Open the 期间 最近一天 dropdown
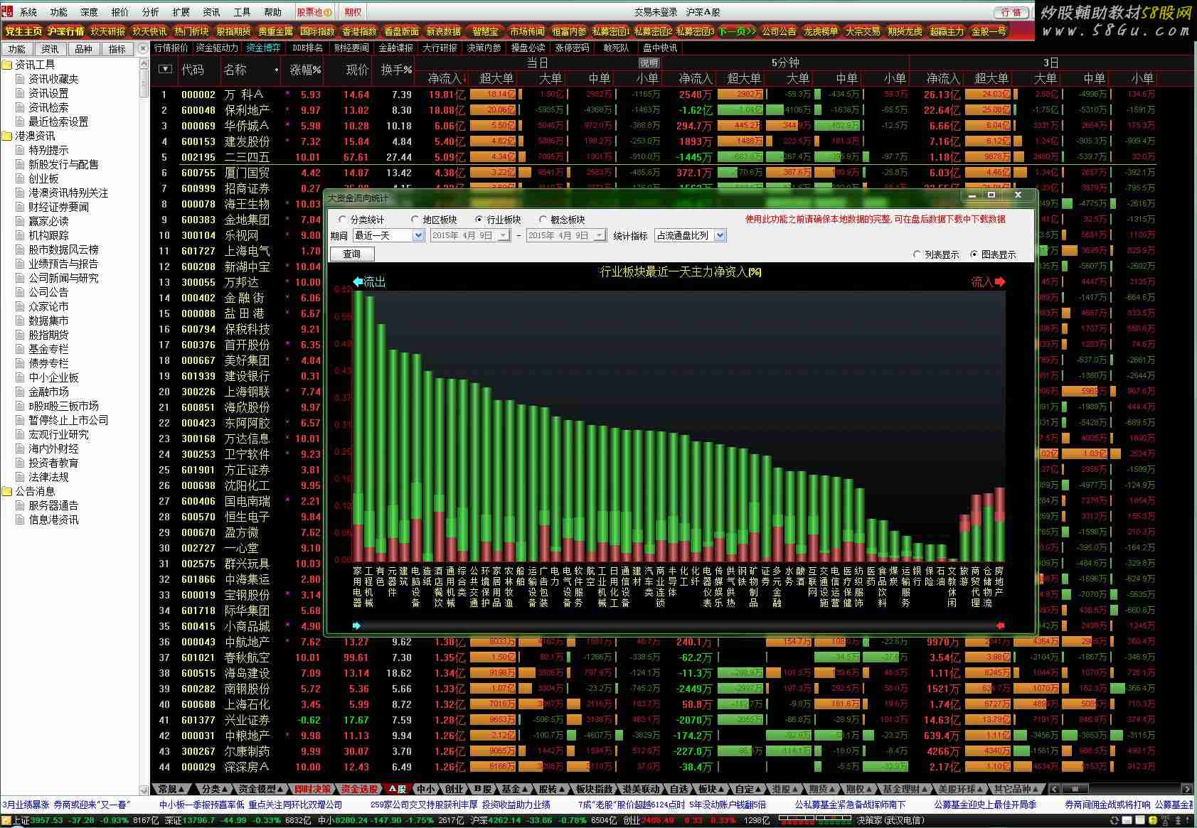This screenshot has height=828, width=1197. pos(418,235)
